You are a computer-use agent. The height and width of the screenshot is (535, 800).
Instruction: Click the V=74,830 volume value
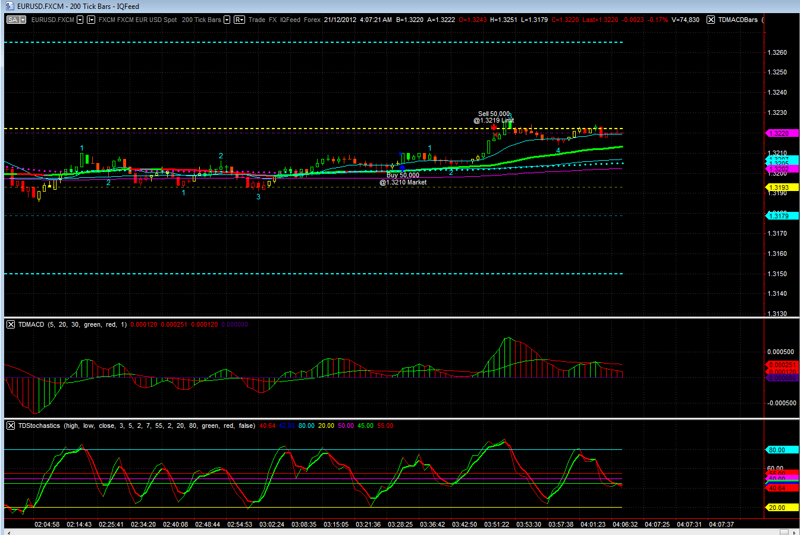click(x=685, y=20)
